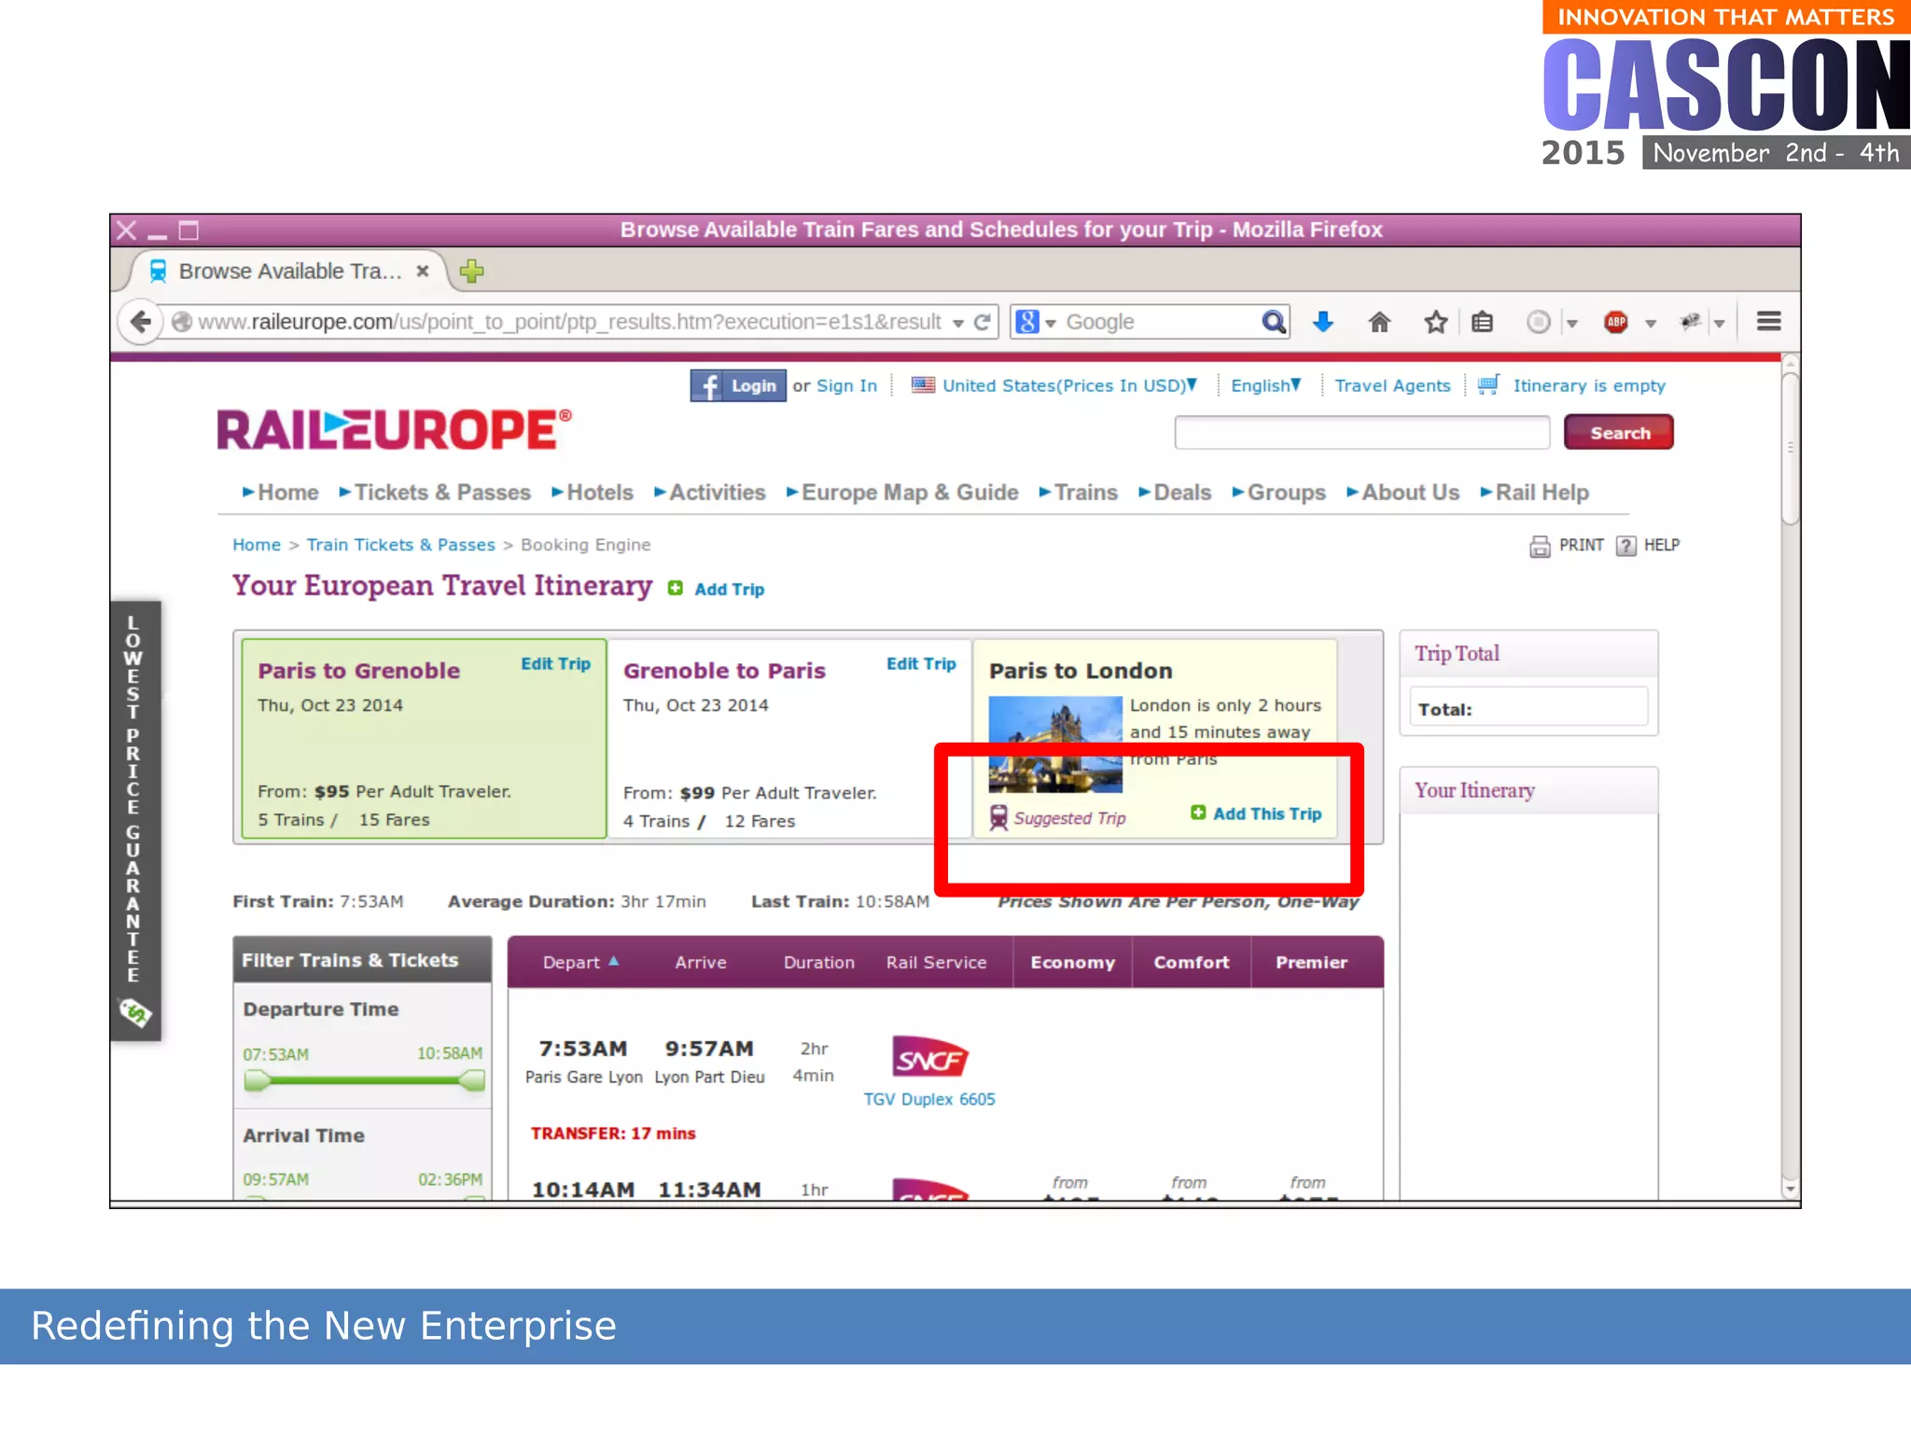The height and width of the screenshot is (1433, 1911).
Task: Open the Firefox downloads arrow icon
Action: point(1323,322)
